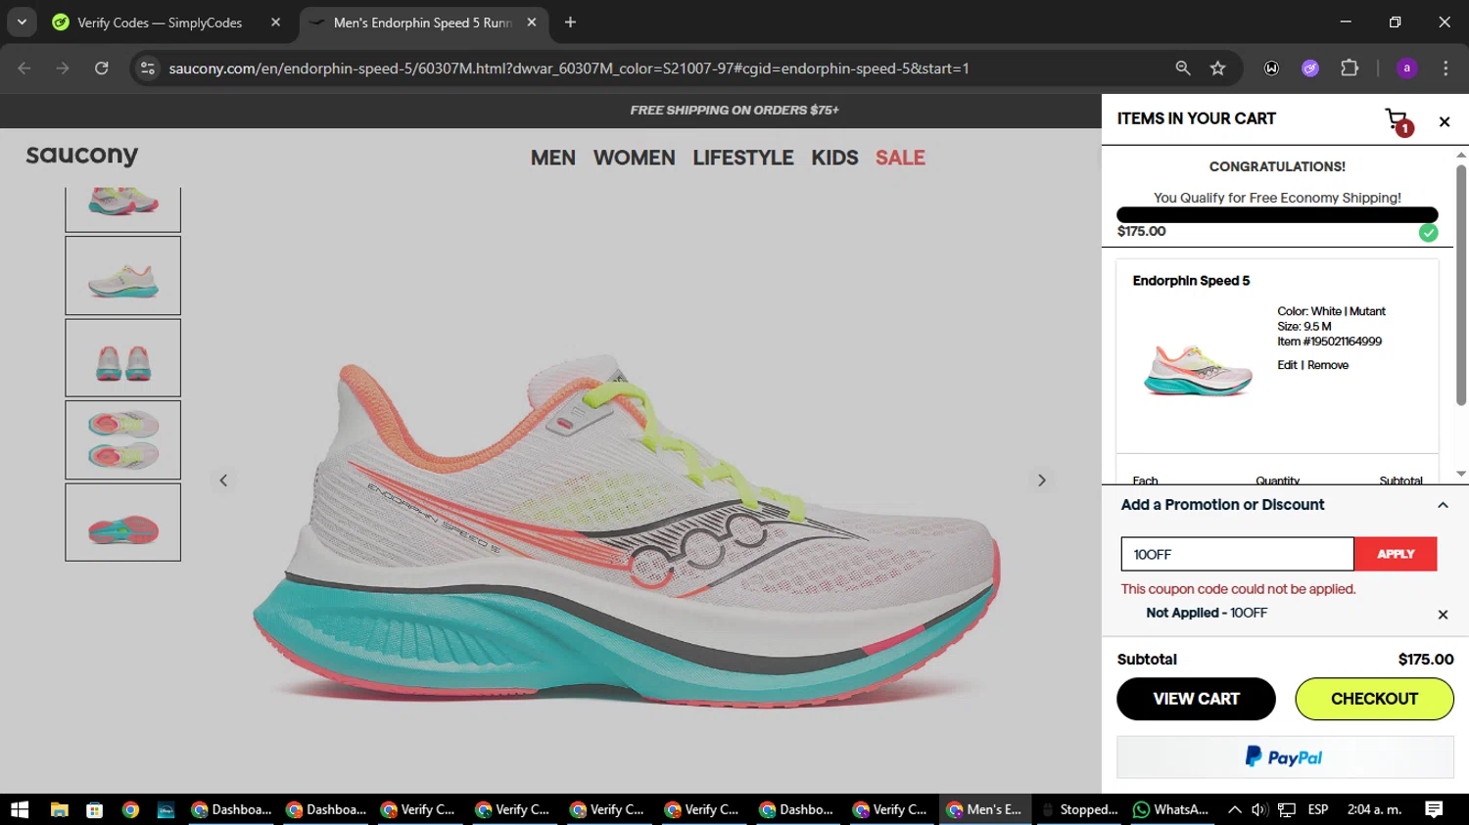The width and height of the screenshot is (1469, 825).
Task: Go back in browser history
Action: pos(24,69)
